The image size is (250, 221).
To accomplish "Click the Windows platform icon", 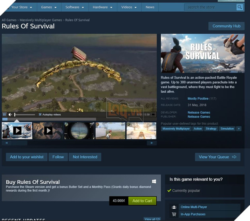I will (154, 181).
